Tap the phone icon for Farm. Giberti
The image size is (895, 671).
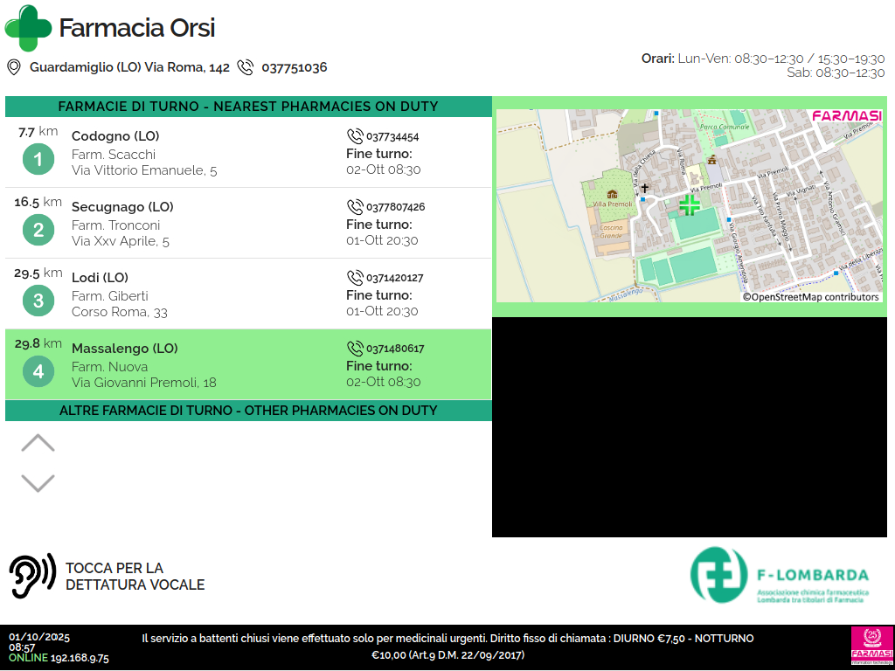[355, 278]
